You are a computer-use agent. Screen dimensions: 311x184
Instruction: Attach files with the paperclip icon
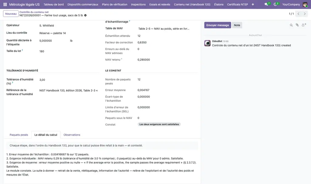pyautogui.click(x=297, y=25)
